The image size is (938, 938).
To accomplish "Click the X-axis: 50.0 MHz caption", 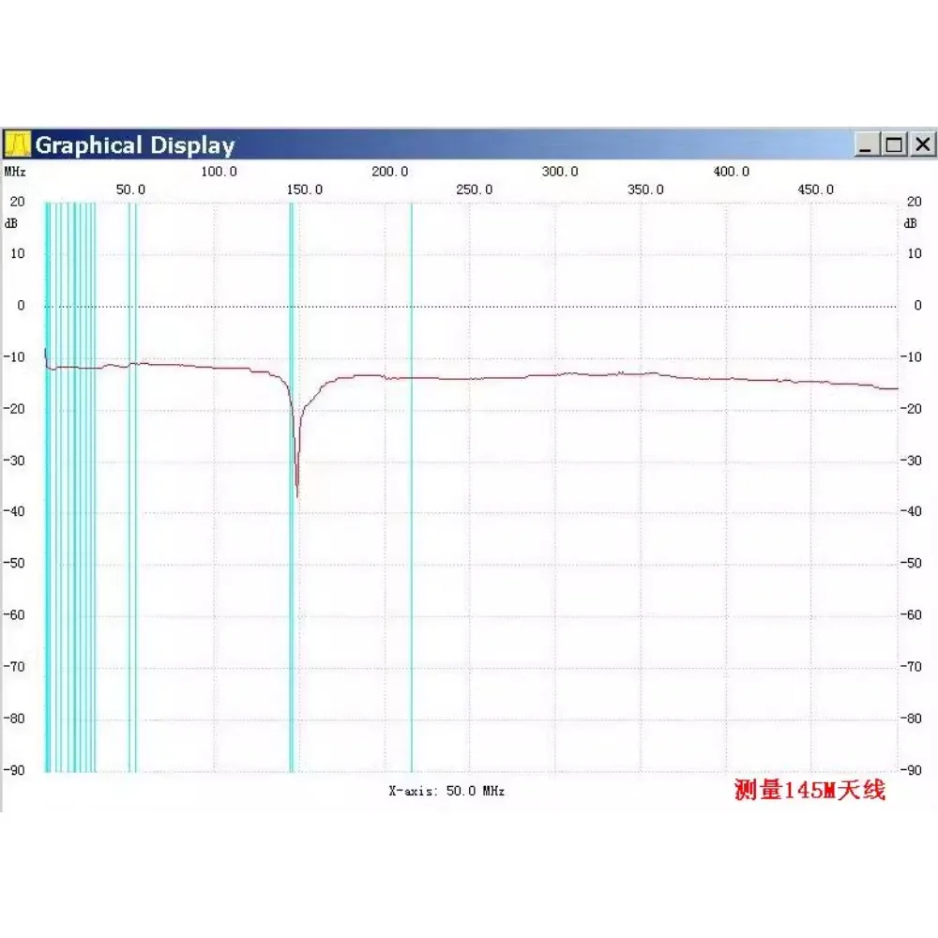I will [446, 791].
